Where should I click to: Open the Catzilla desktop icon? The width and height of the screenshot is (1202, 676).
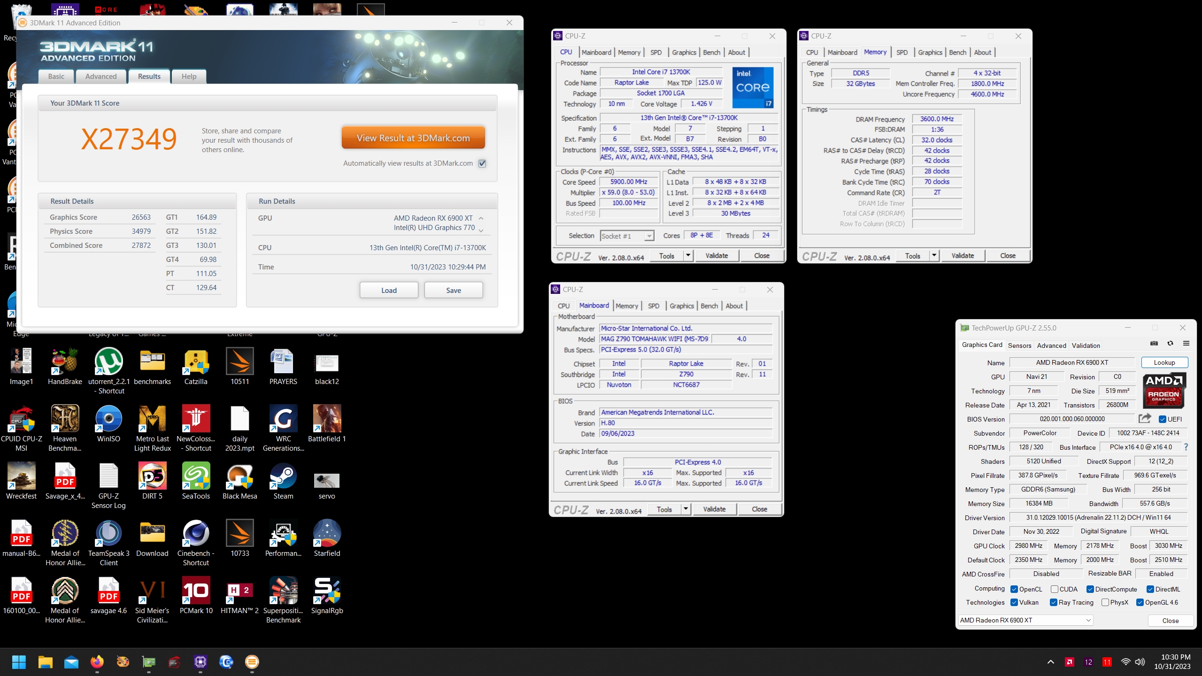click(196, 367)
